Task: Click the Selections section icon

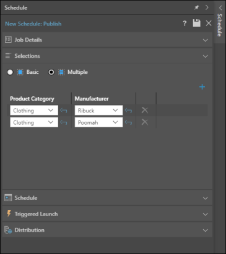Action: (8, 55)
